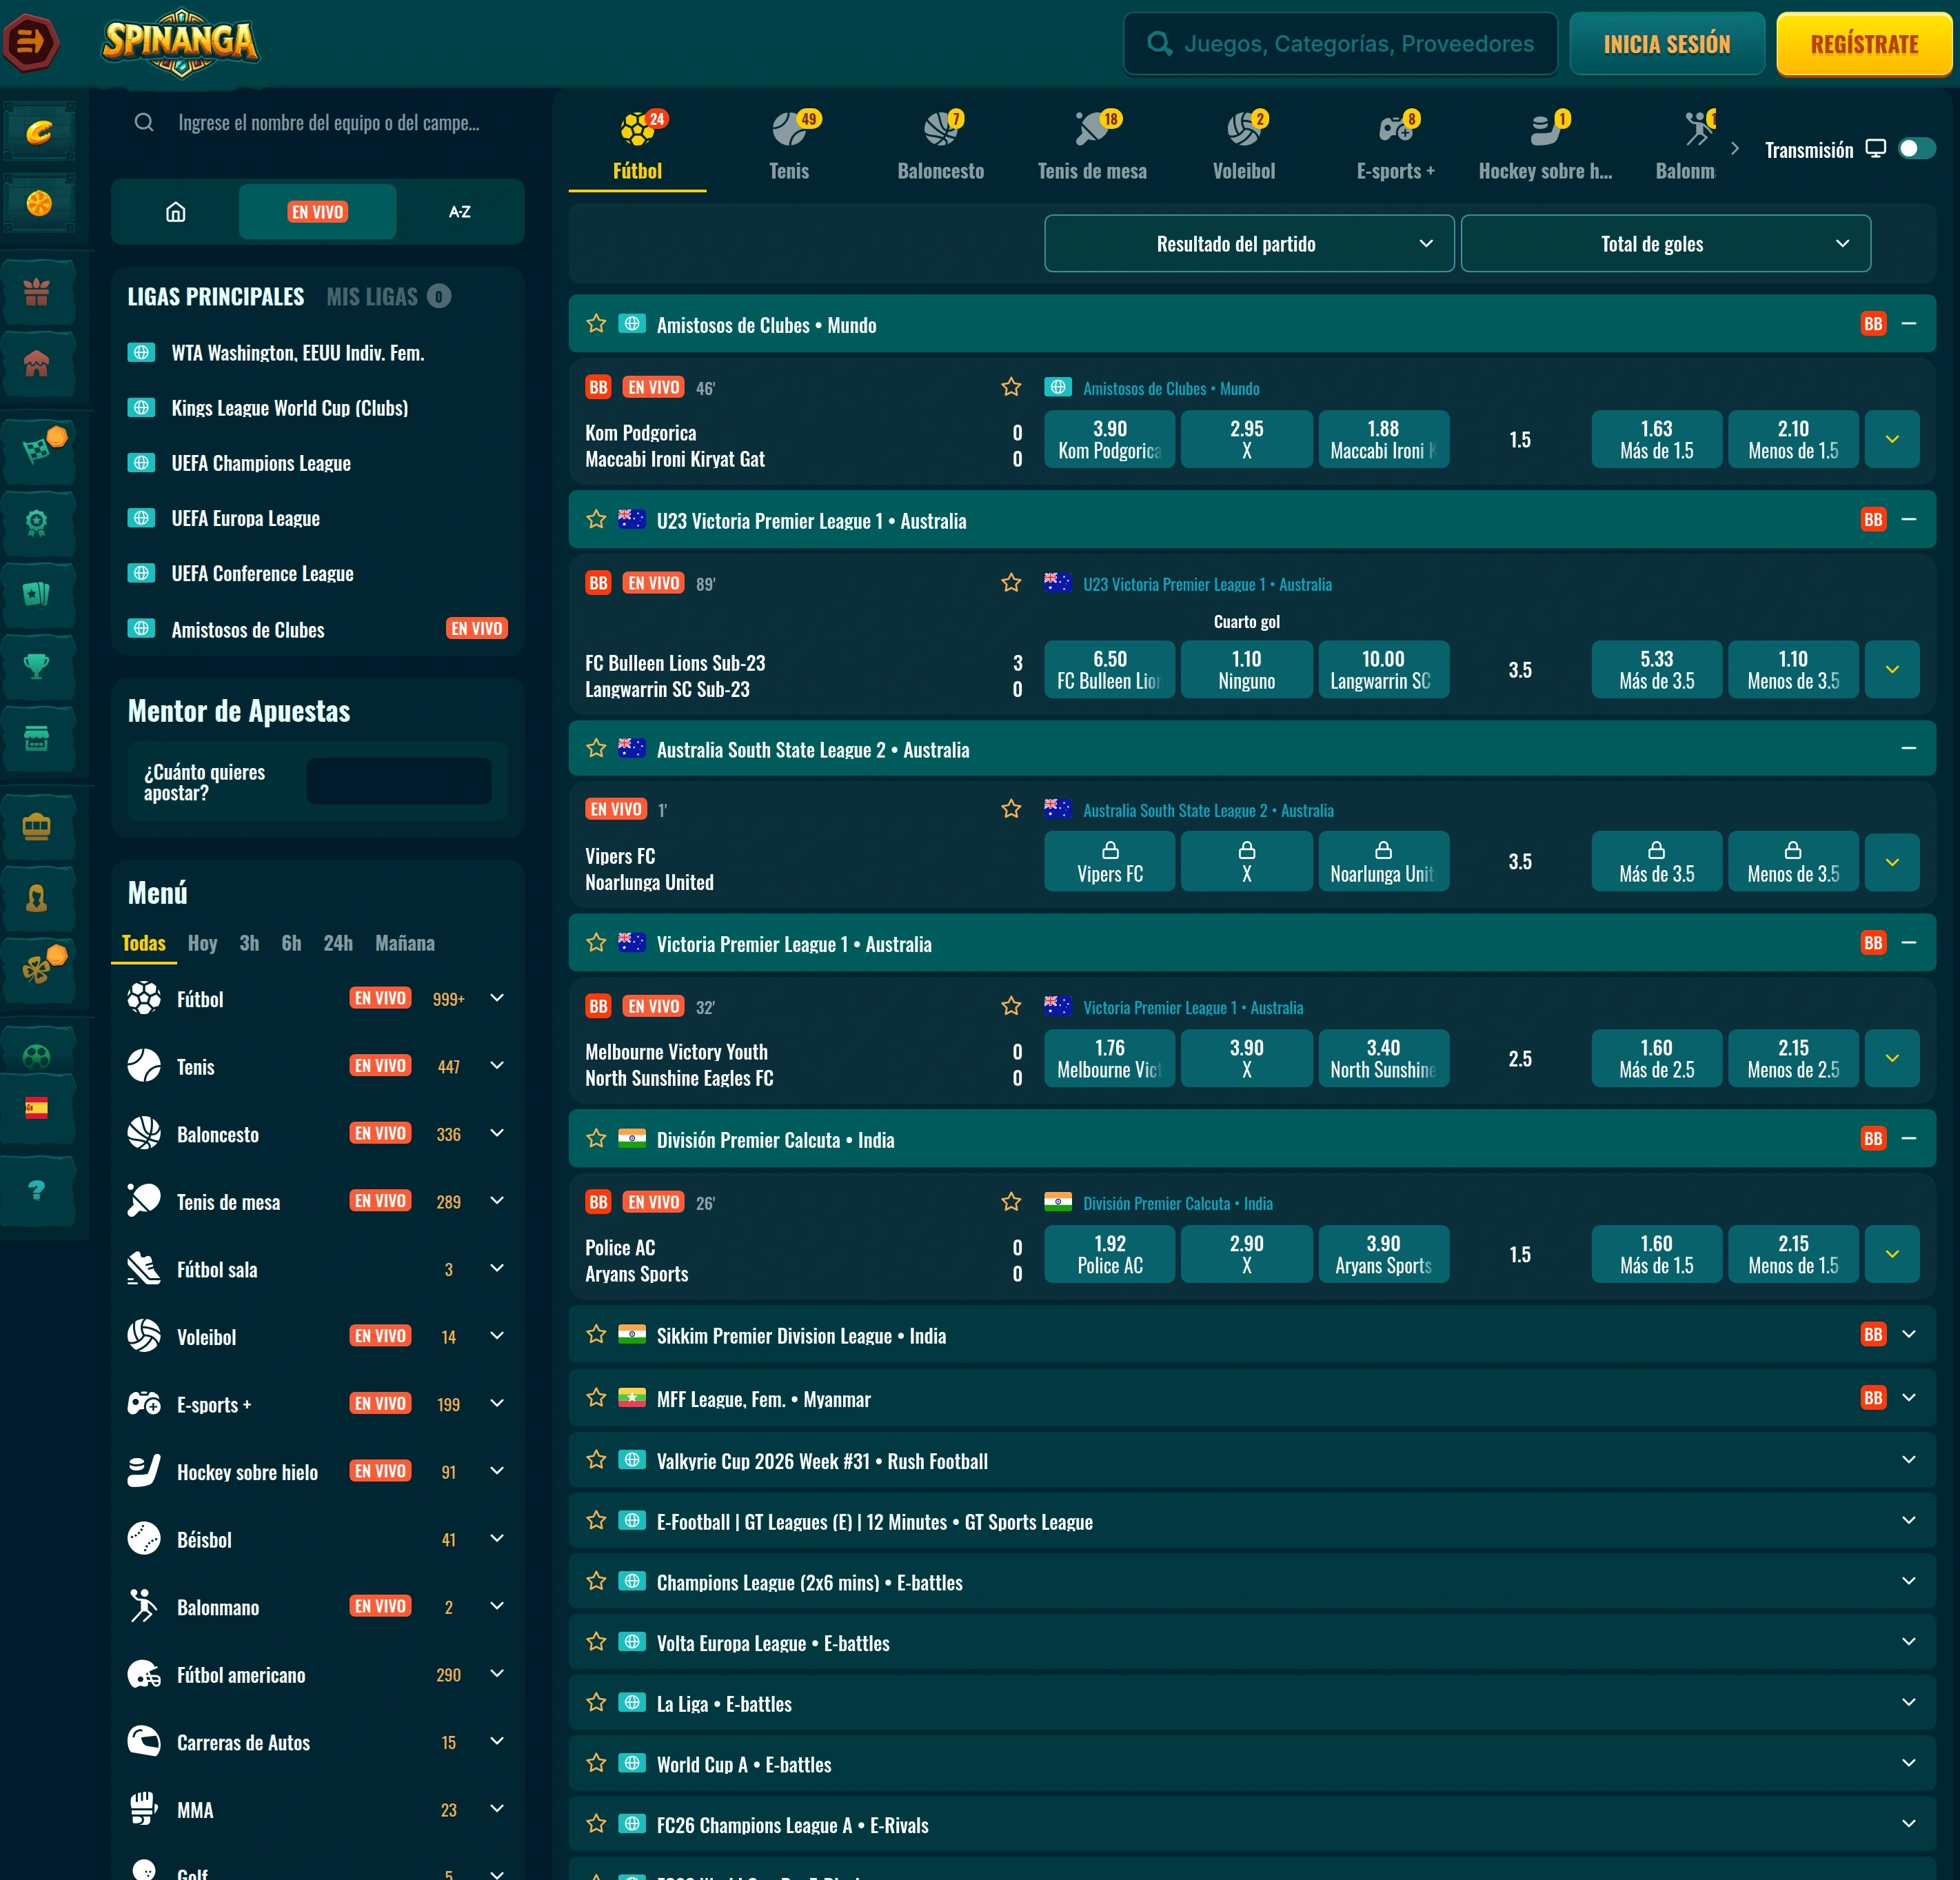This screenshot has height=1880, width=1960.
Task: Click the team or championship name search field
Action: 317,123
